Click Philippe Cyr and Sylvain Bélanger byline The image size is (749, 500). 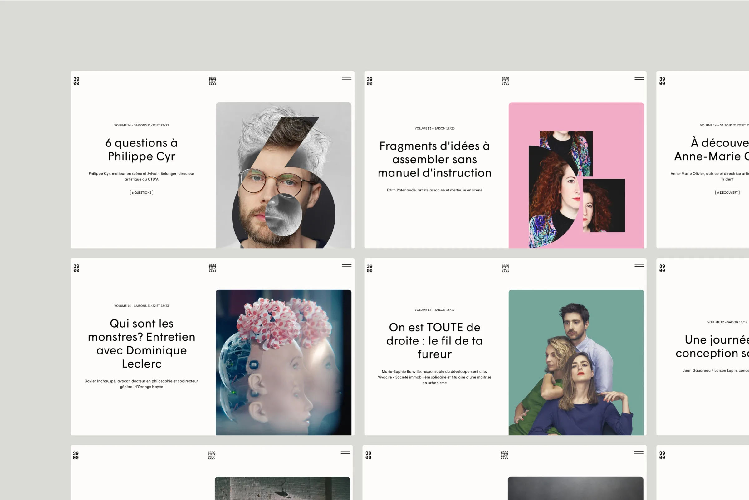[141, 176]
